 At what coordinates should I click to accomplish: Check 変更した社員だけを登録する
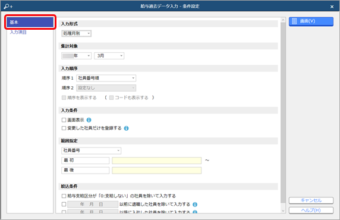tap(64, 128)
